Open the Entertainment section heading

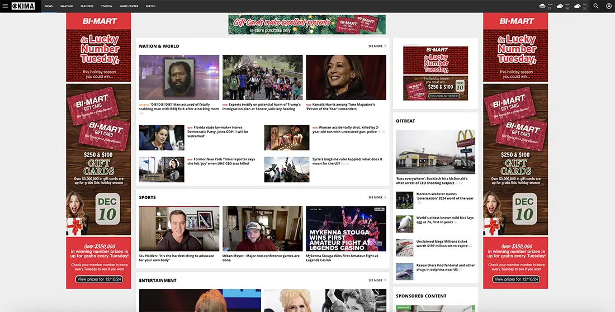(158, 280)
